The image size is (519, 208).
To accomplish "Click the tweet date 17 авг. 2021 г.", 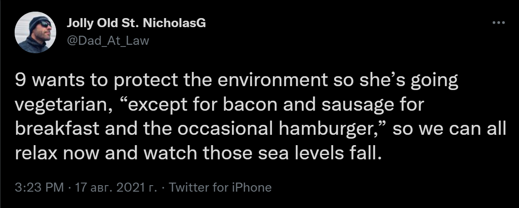I will pos(116,188).
